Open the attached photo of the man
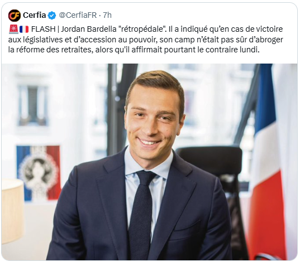 point(150,162)
